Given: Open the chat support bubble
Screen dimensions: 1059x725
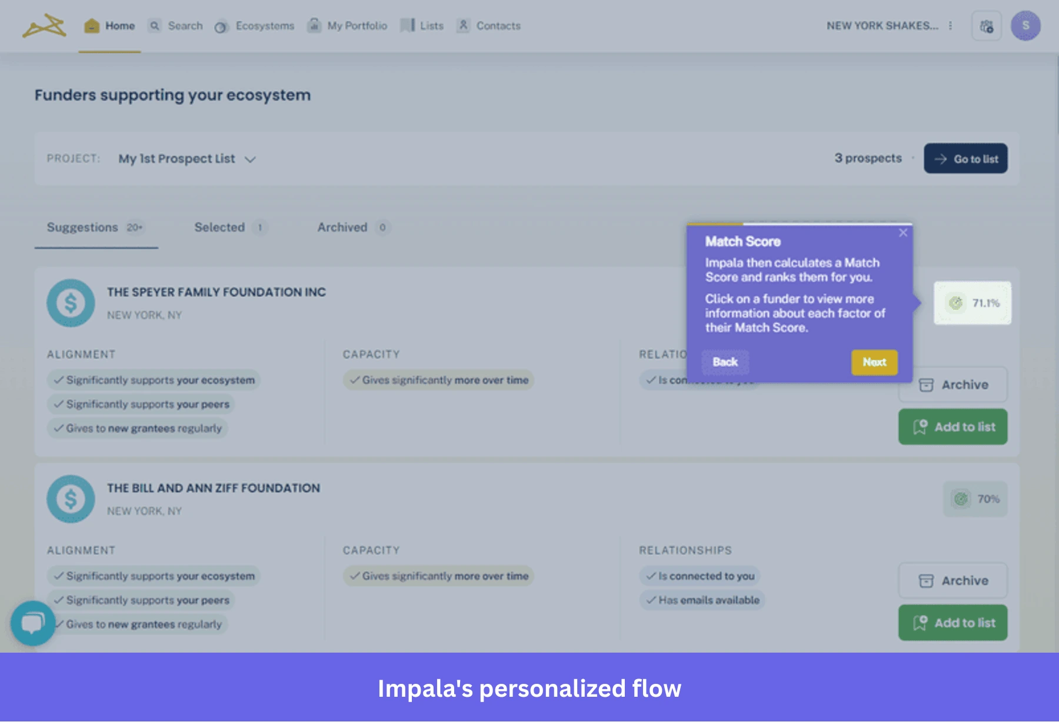Looking at the screenshot, I should point(33,623).
